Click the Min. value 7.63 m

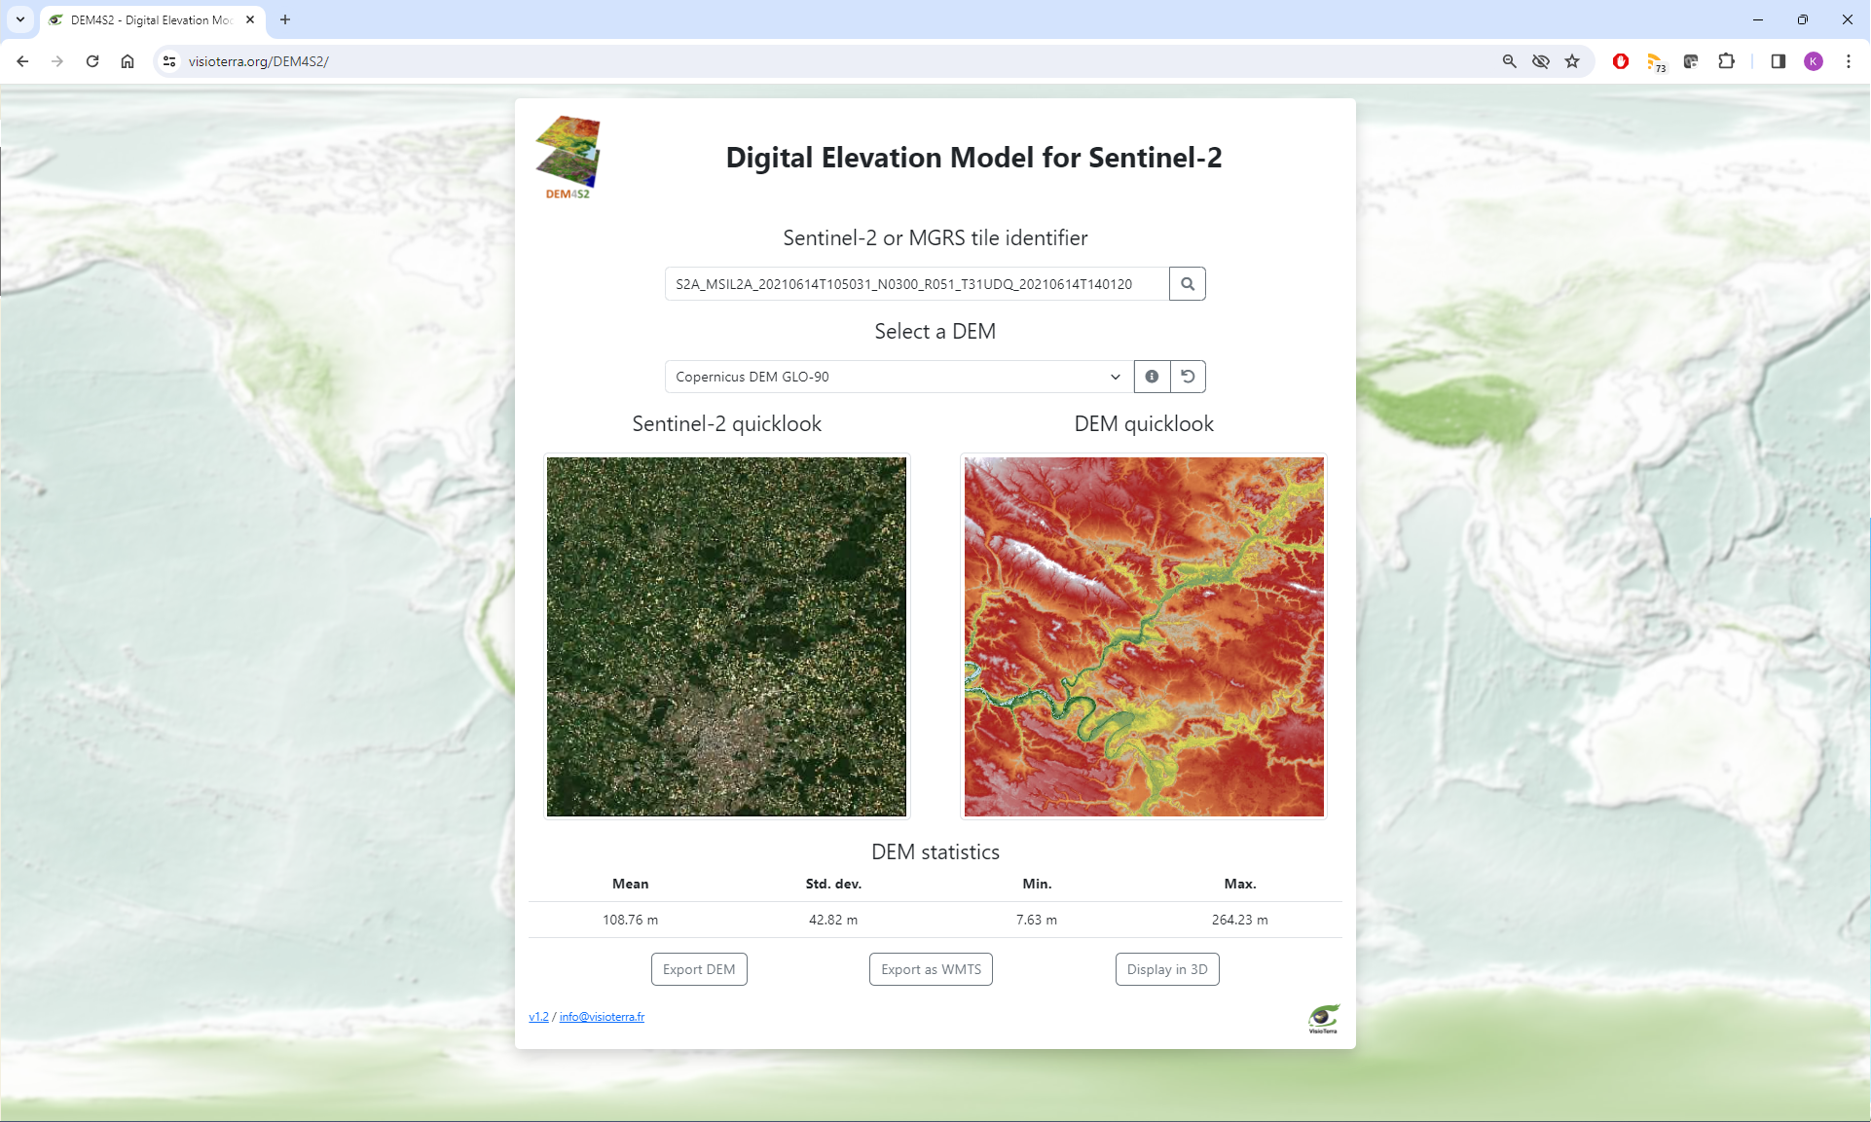pyautogui.click(x=1037, y=920)
